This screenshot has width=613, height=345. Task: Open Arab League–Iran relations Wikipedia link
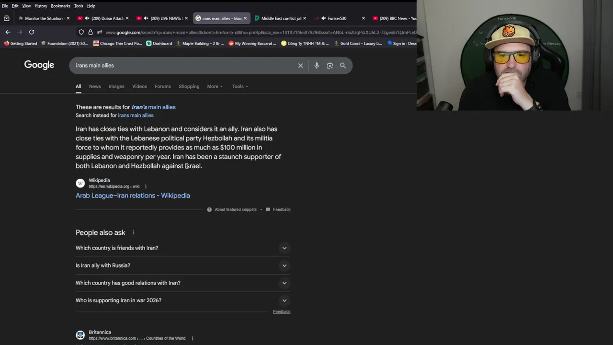point(133,195)
